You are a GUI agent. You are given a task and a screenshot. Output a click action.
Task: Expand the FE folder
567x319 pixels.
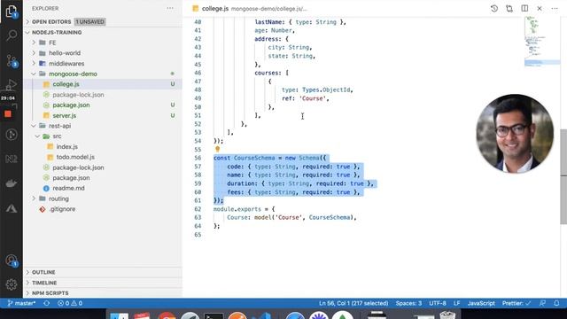[52, 43]
